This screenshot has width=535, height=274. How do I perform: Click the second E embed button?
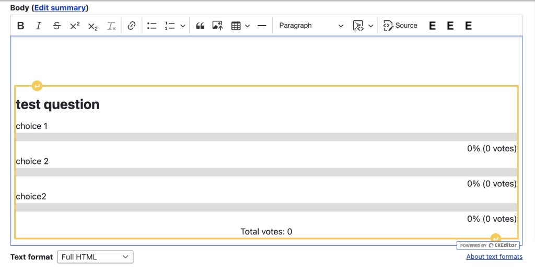click(450, 26)
